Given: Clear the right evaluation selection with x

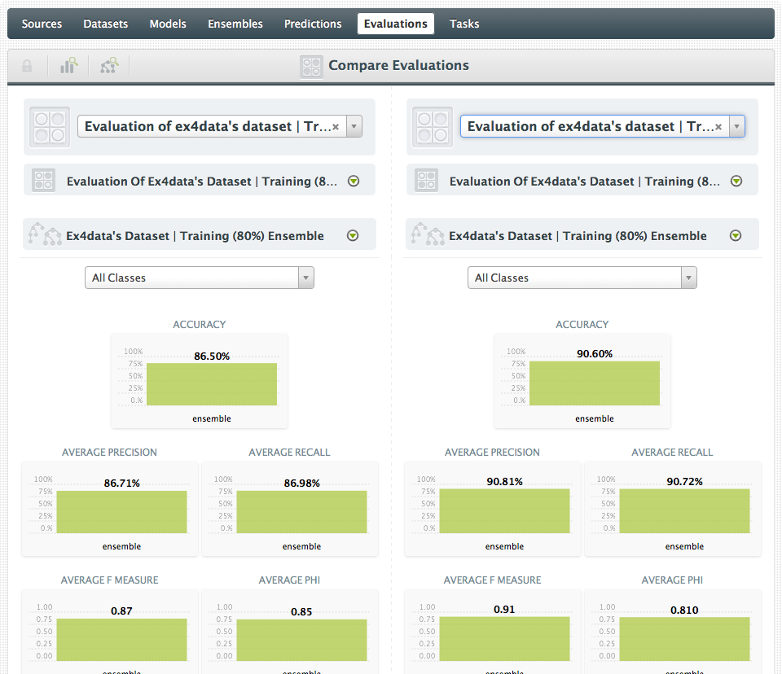Looking at the screenshot, I should [x=718, y=127].
